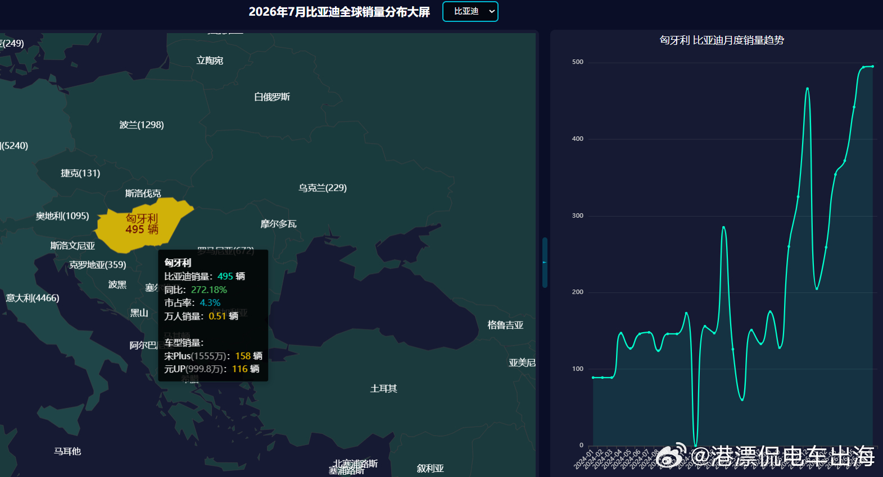Viewport: 883px width, 477px height.
Task: Click the 400 y-axis label
Action: (578, 139)
